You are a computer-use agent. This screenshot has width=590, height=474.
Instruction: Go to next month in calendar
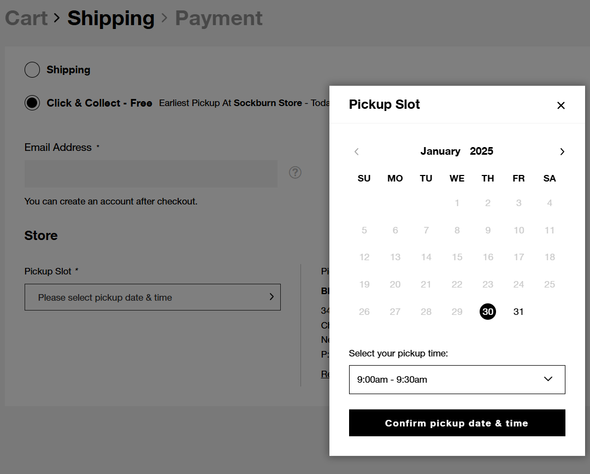pyautogui.click(x=562, y=151)
